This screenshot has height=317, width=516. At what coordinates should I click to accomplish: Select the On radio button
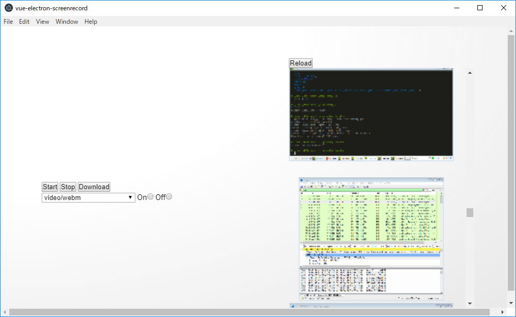150,197
